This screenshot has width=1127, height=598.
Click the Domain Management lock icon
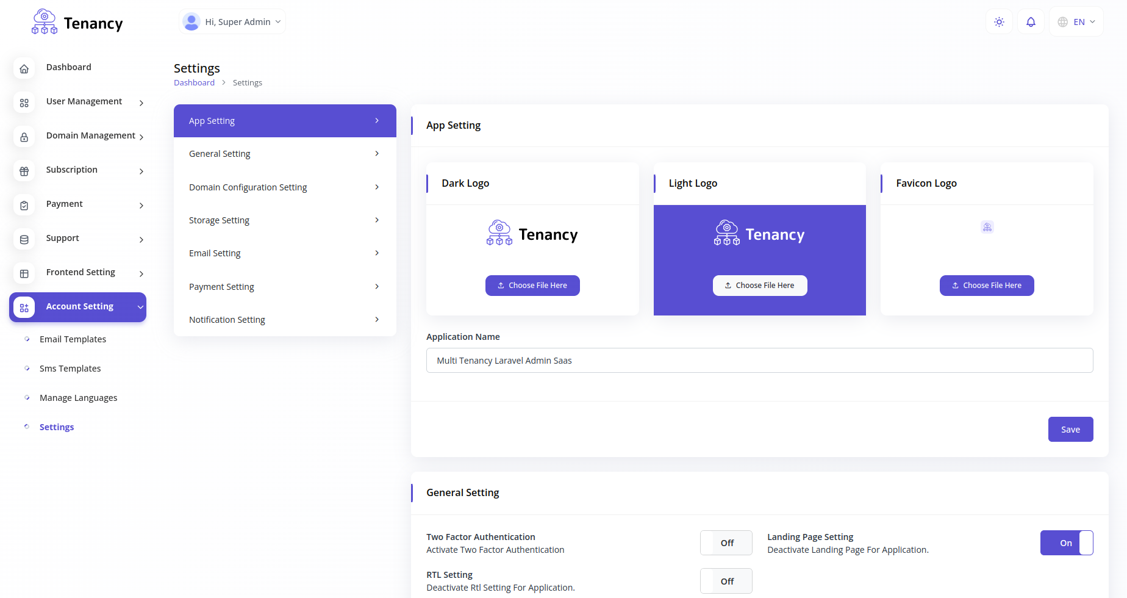point(24,137)
